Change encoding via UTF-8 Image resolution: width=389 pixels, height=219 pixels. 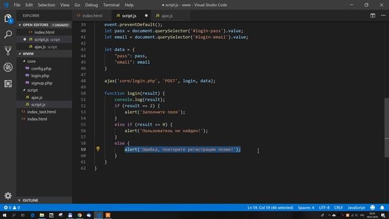pos(324,207)
